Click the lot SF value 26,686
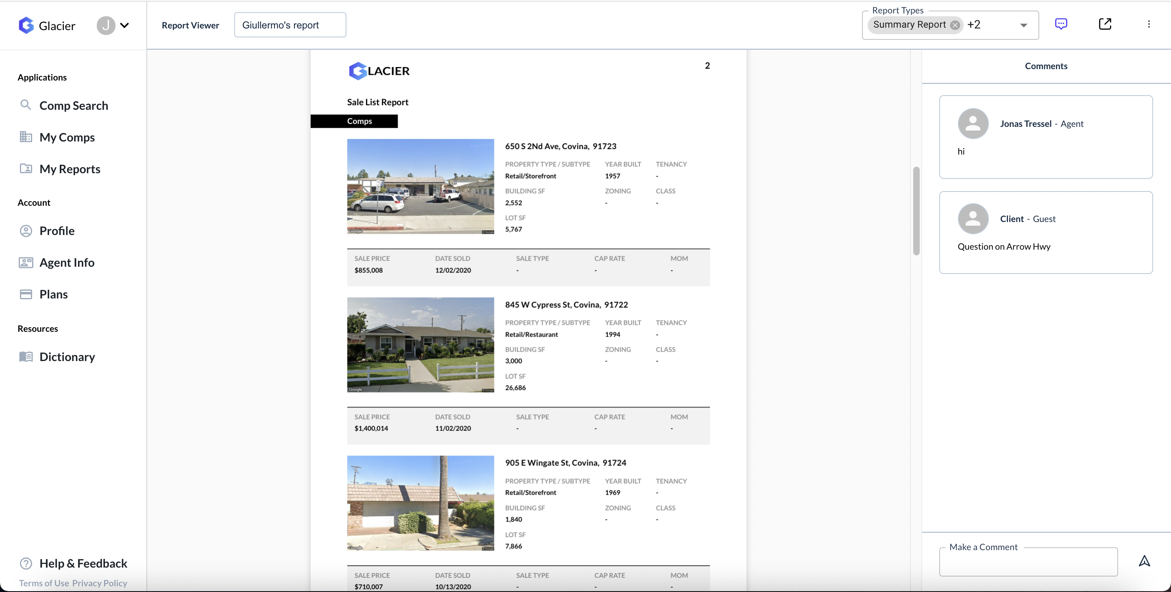This screenshot has height=592, width=1171. click(516, 387)
